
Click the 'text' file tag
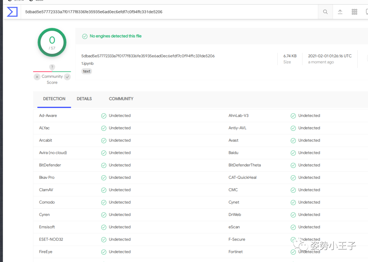[x=87, y=71]
